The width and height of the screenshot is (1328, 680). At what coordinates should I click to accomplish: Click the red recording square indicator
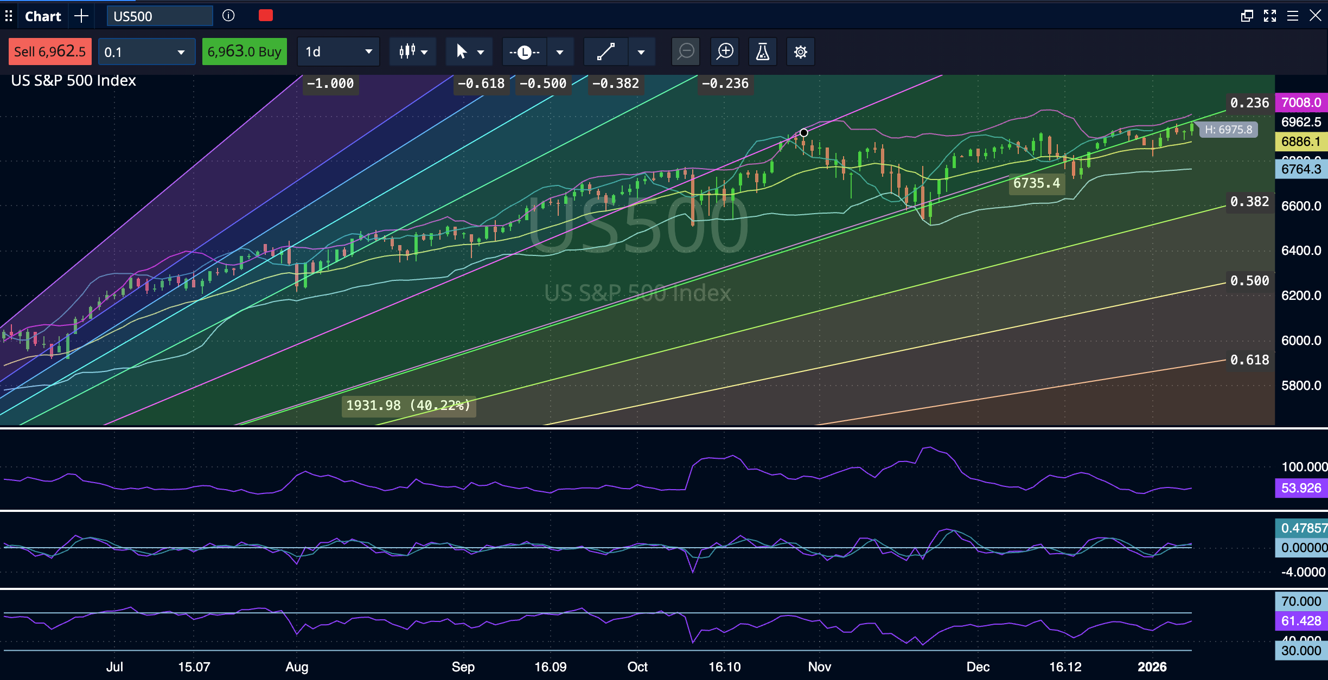(265, 15)
